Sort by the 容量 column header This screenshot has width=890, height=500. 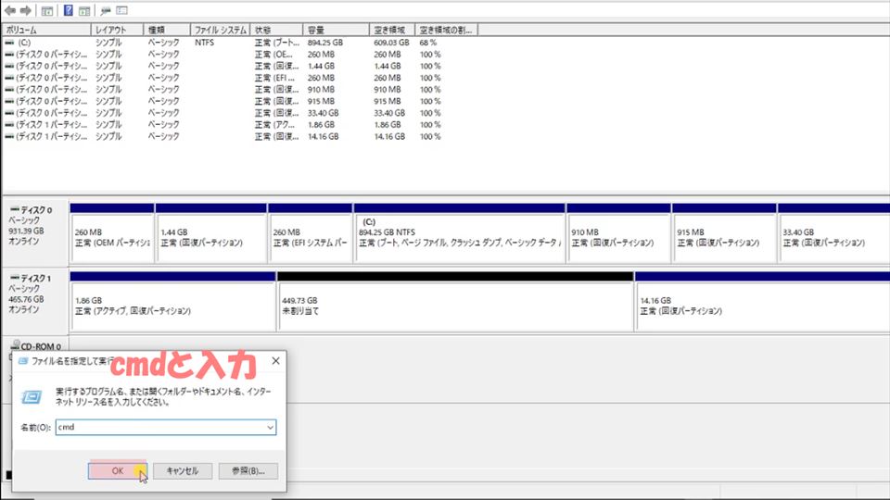pos(336,30)
